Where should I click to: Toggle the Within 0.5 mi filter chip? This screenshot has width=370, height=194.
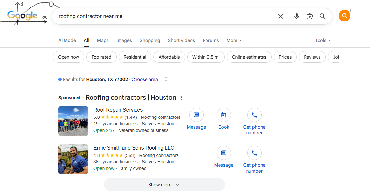206,57
